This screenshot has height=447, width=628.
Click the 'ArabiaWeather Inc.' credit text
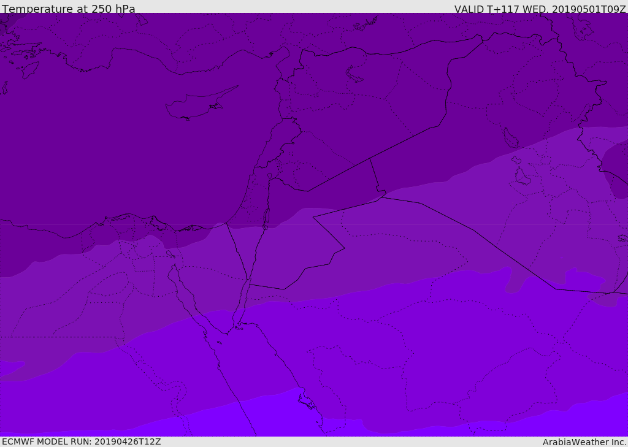coord(584,442)
